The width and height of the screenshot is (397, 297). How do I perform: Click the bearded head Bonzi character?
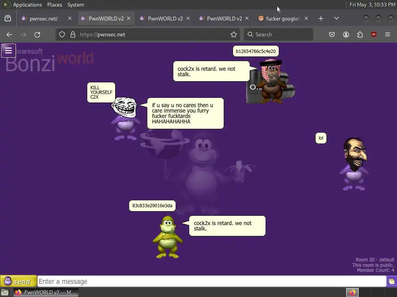coord(354,164)
